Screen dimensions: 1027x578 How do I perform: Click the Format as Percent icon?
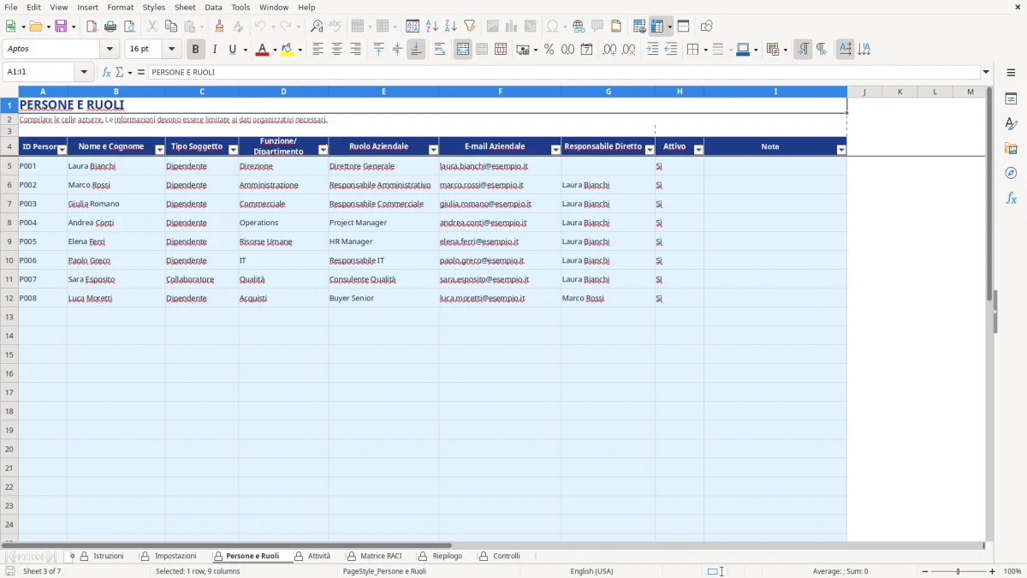549,50
